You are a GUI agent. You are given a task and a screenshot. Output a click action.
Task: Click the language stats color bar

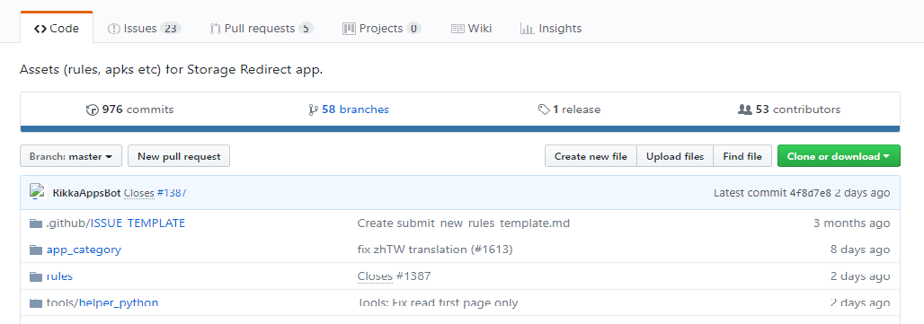click(x=460, y=128)
